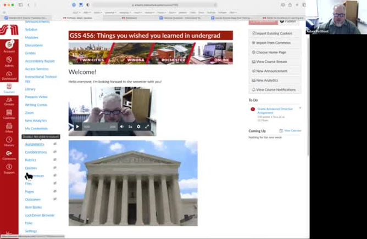Viewport: 367px width, 239px height.
Task: Open Syllabus in course navigation
Action: [31, 30]
